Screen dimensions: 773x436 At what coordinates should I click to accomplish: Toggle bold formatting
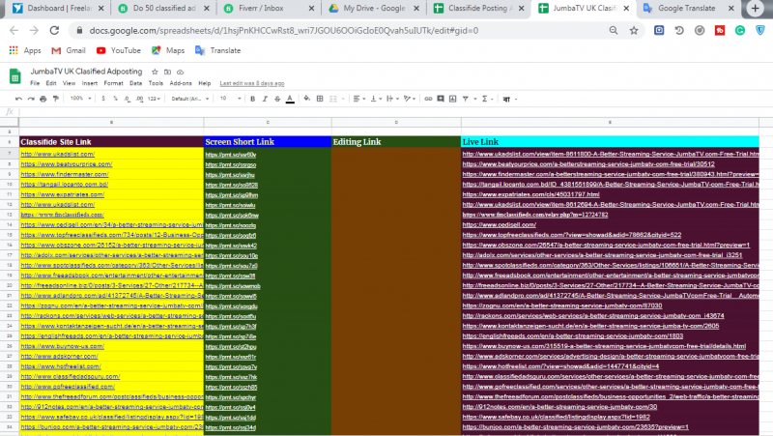click(x=253, y=99)
